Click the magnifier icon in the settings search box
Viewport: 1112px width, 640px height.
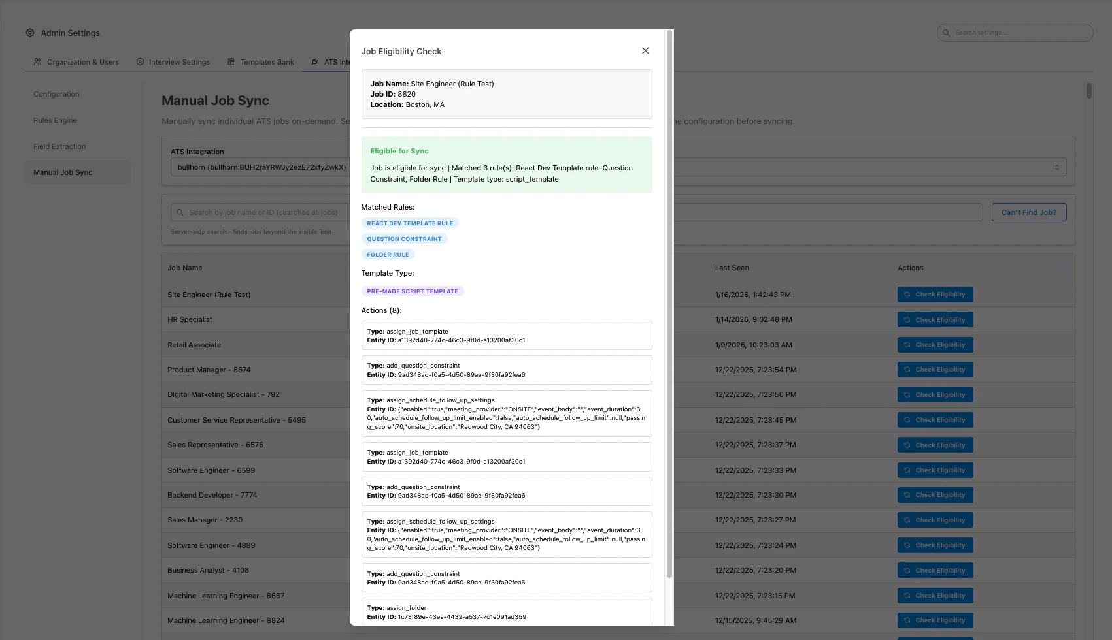(x=946, y=32)
